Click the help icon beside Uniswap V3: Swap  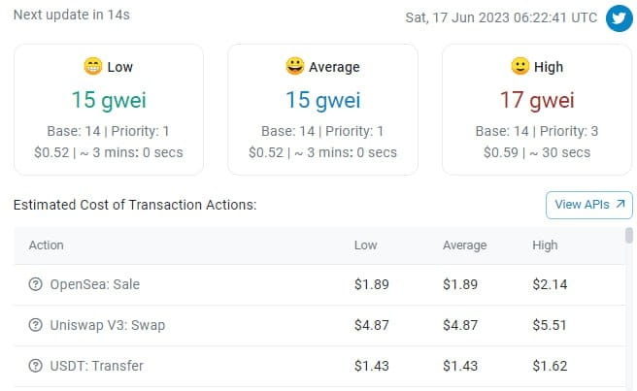coord(35,325)
